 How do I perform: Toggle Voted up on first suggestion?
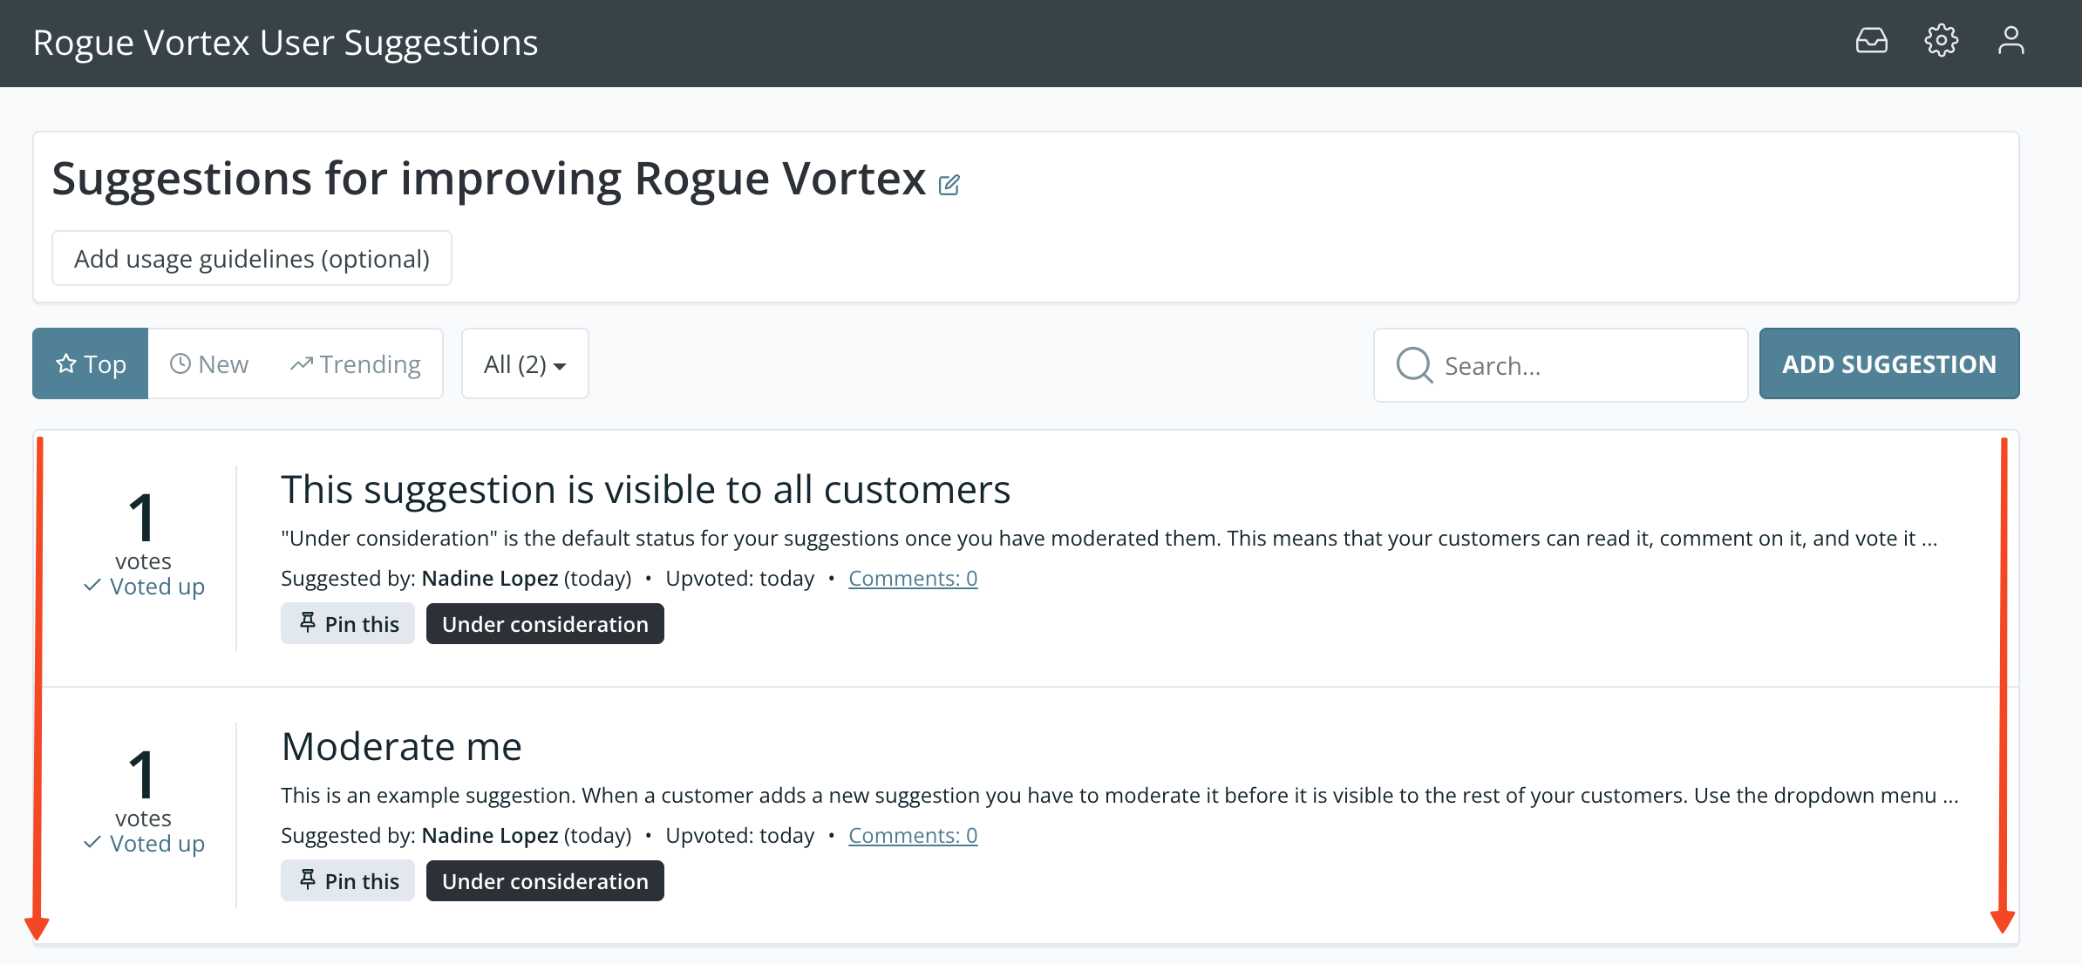[x=145, y=587]
